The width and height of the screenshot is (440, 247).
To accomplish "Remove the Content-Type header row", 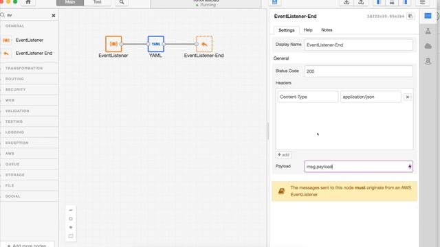I will tap(408, 97).
